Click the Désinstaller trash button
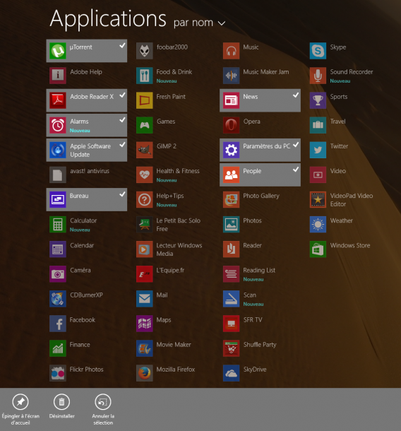401x431 pixels. point(62,406)
